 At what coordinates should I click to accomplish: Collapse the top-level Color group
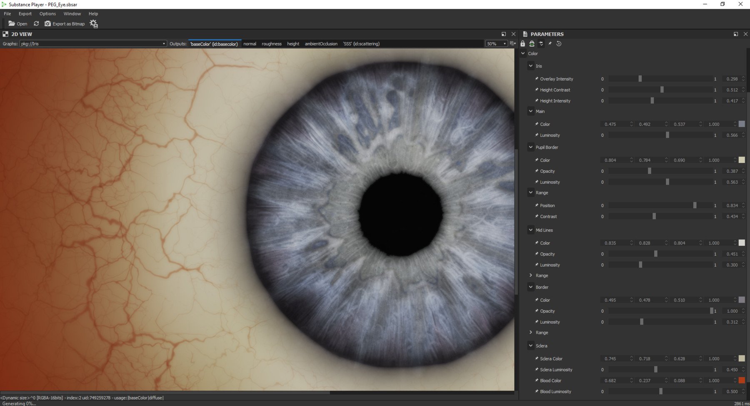523,53
